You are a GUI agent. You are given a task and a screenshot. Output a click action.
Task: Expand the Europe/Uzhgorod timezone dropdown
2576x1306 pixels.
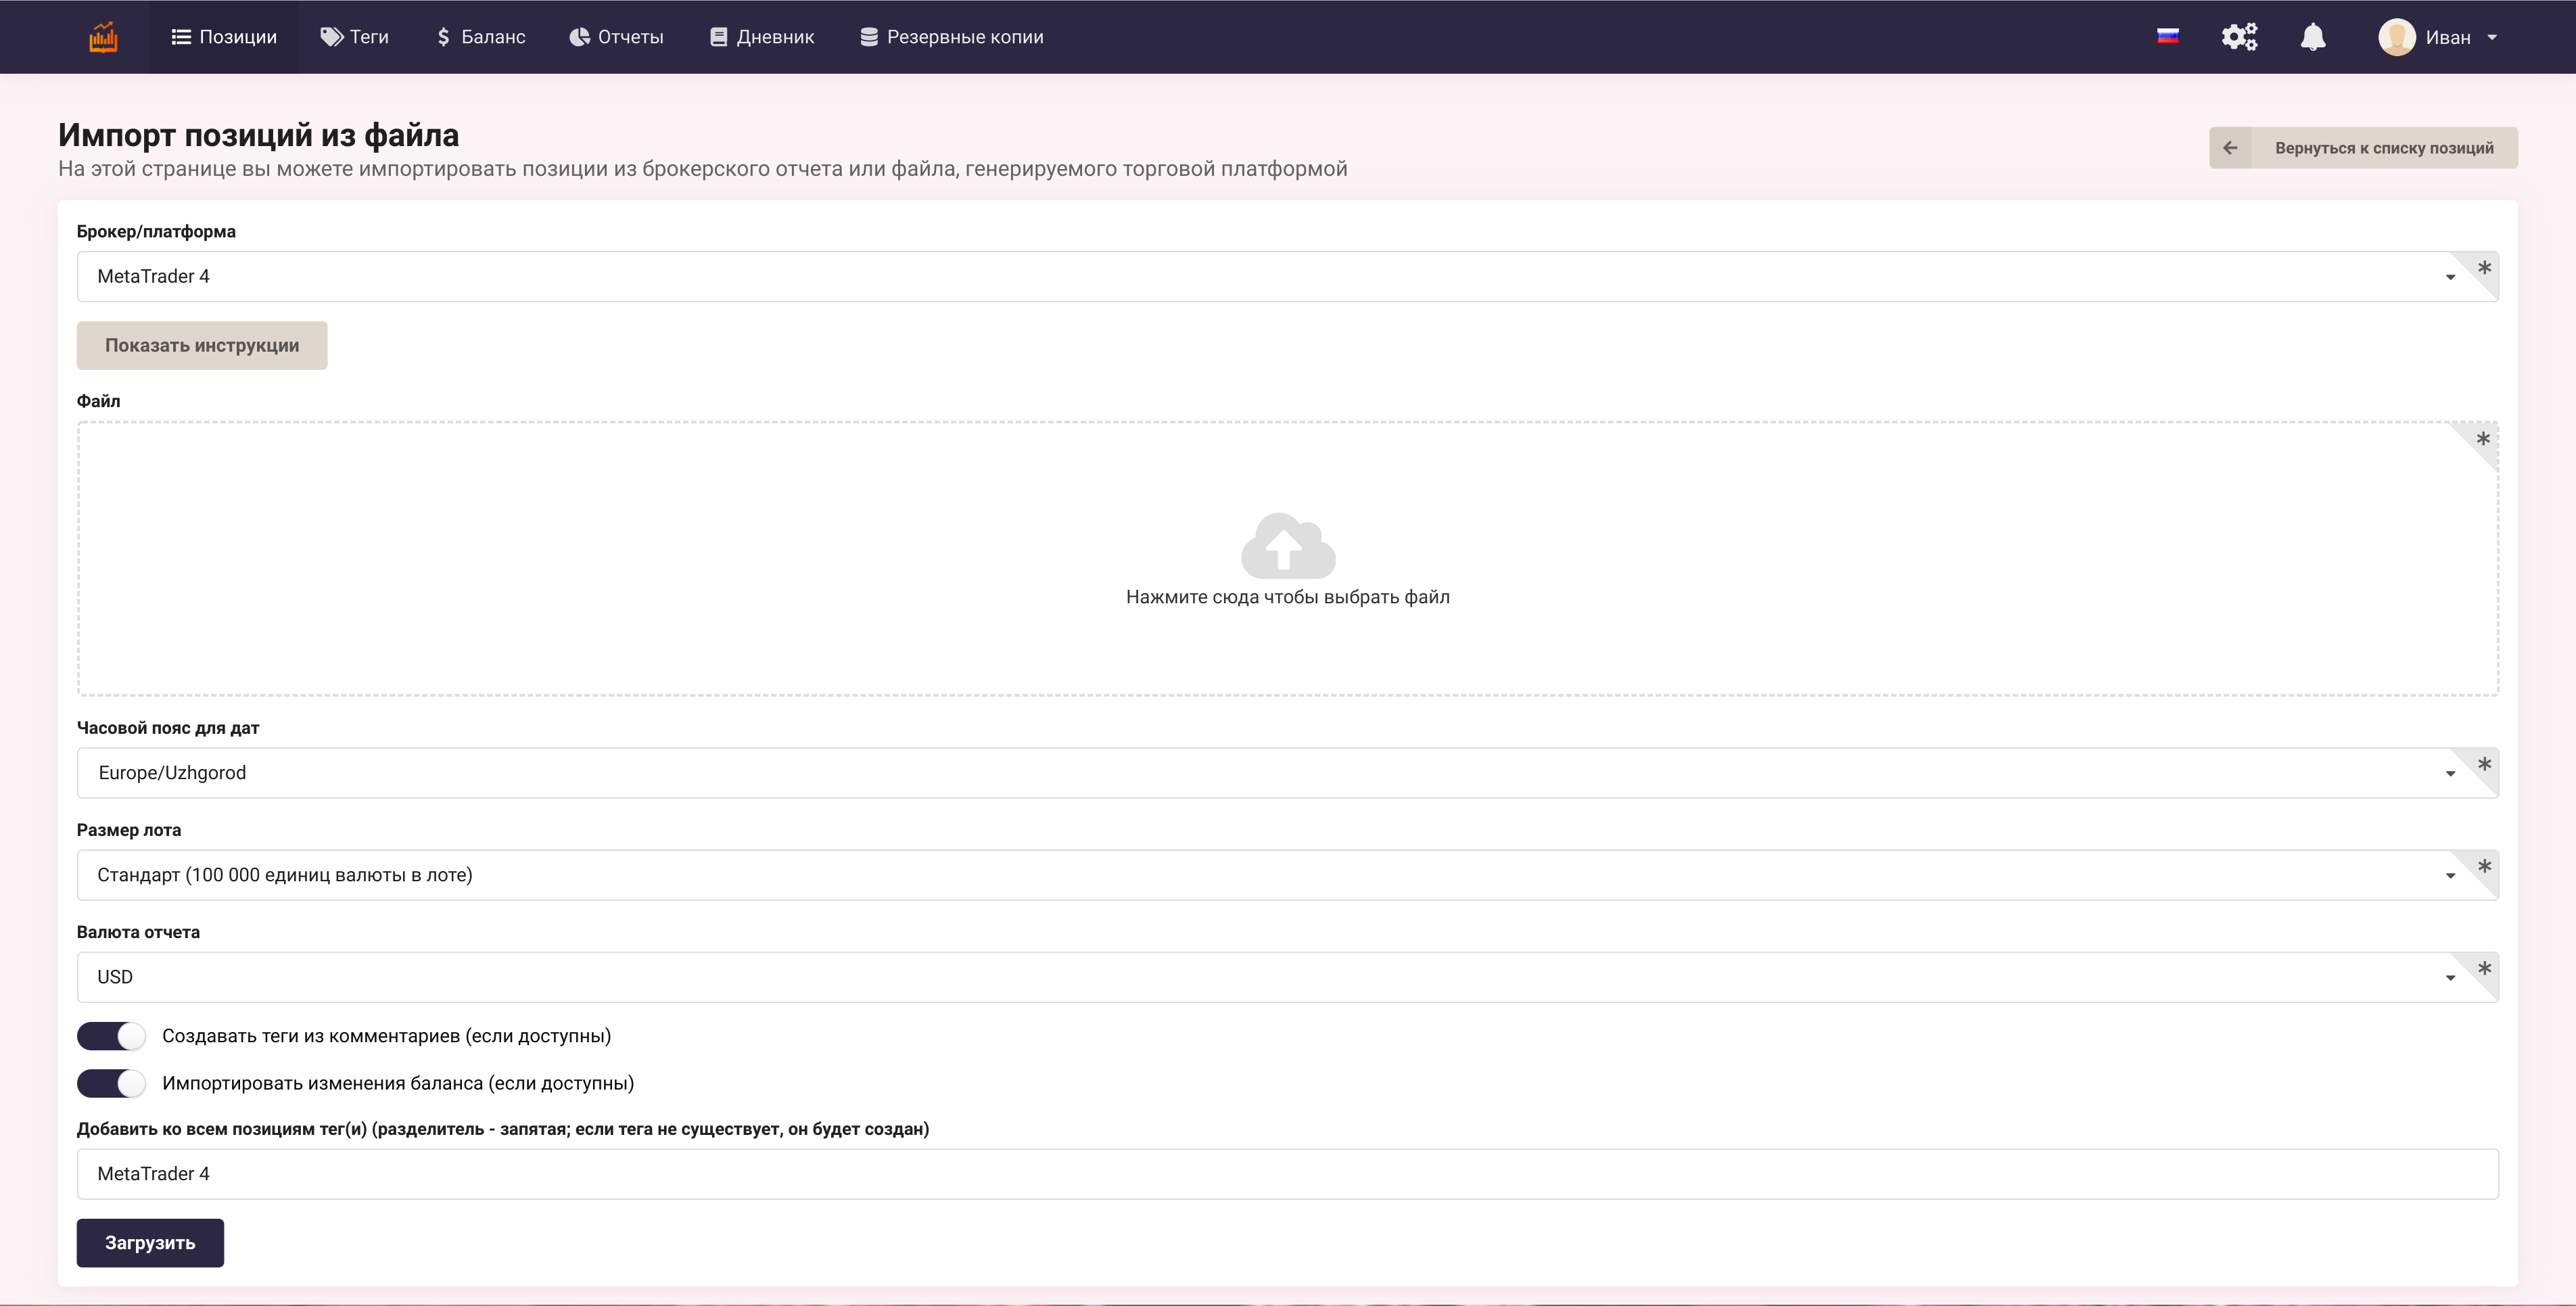tap(1270, 773)
